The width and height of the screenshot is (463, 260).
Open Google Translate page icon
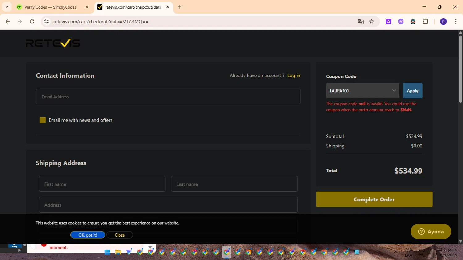[361, 22]
